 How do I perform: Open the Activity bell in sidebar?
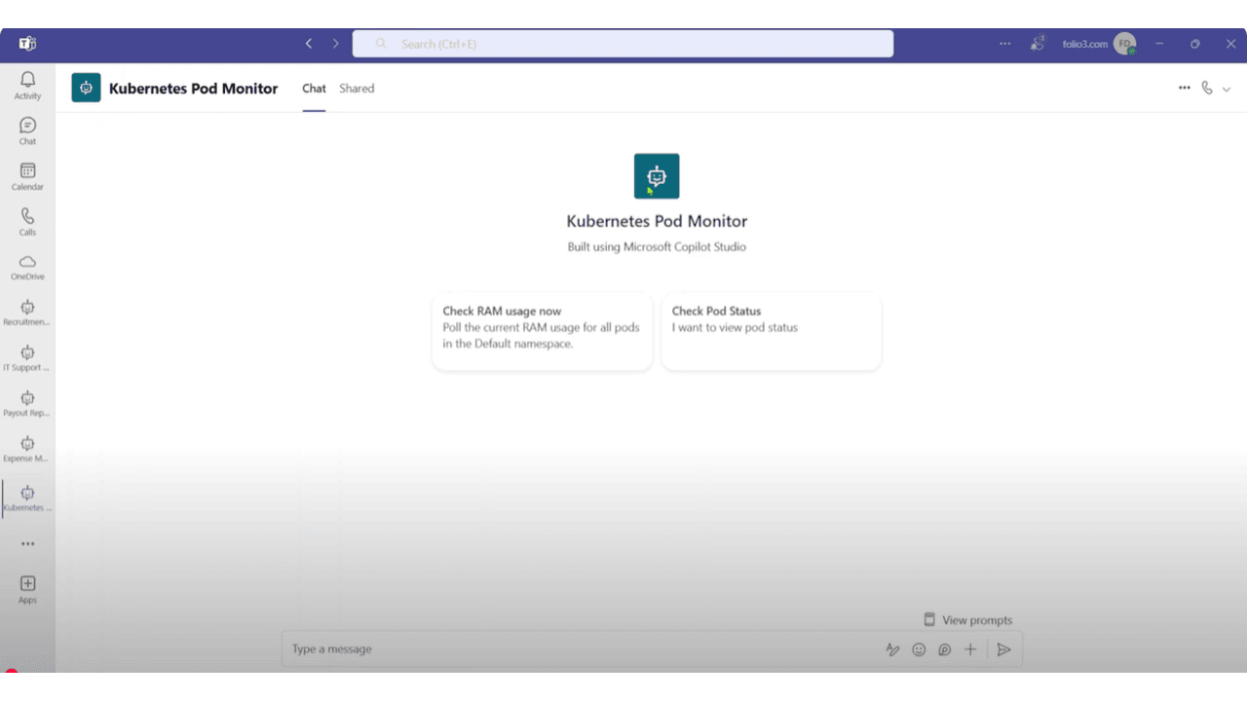coord(27,85)
